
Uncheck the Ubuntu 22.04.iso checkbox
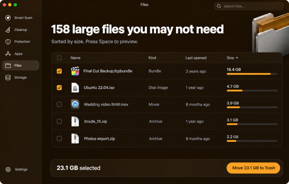[59, 88]
